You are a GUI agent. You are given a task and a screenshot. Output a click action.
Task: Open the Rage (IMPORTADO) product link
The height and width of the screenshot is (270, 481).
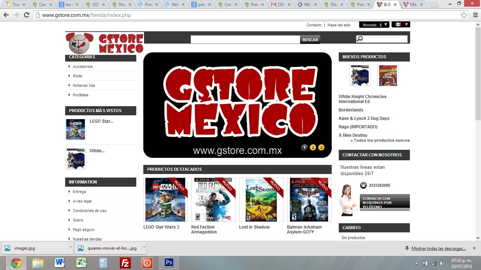pyautogui.click(x=358, y=127)
